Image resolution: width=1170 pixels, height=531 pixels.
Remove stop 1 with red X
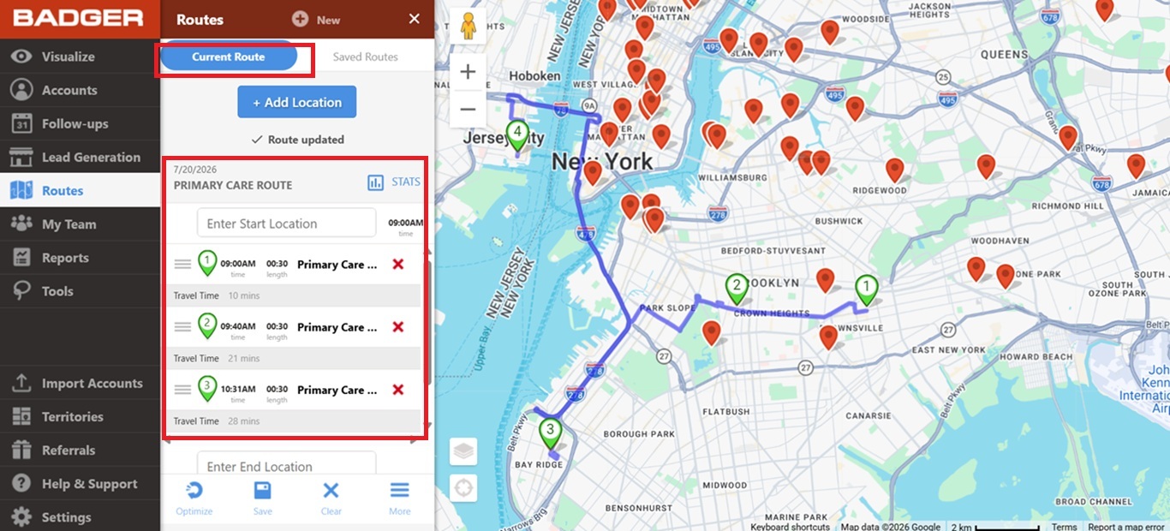397,265
